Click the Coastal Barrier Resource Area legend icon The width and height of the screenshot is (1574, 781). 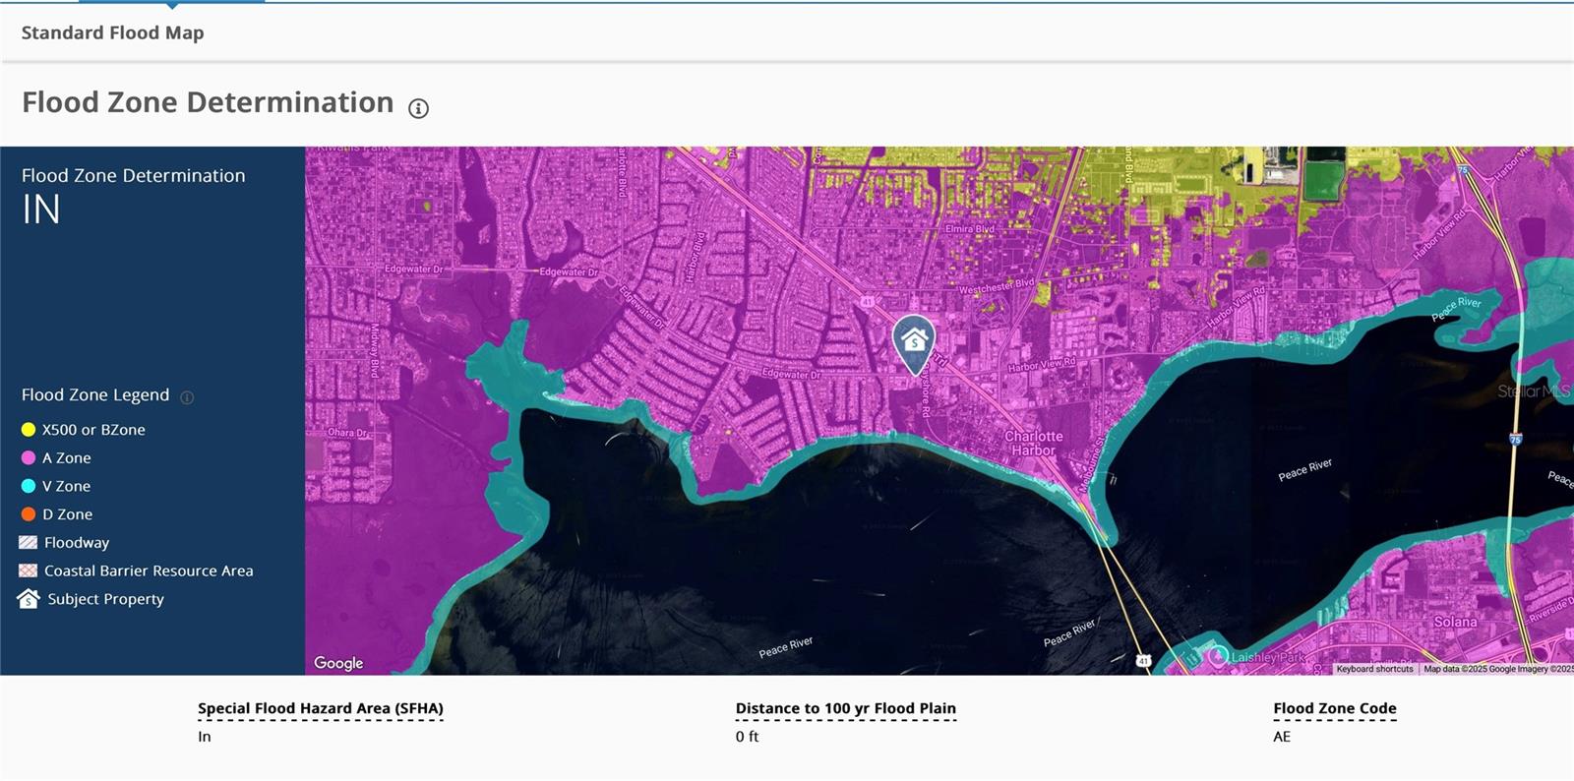(x=29, y=571)
